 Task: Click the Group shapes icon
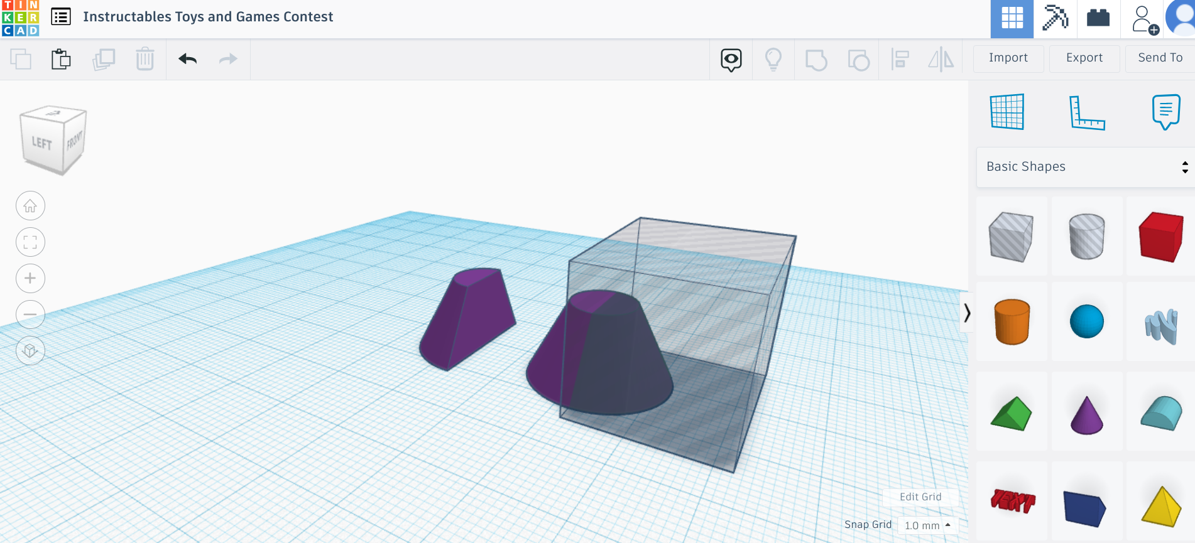click(816, 60)
